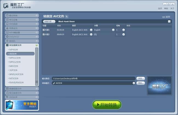Collapse the 常见视频文件 category

[36, 45]
